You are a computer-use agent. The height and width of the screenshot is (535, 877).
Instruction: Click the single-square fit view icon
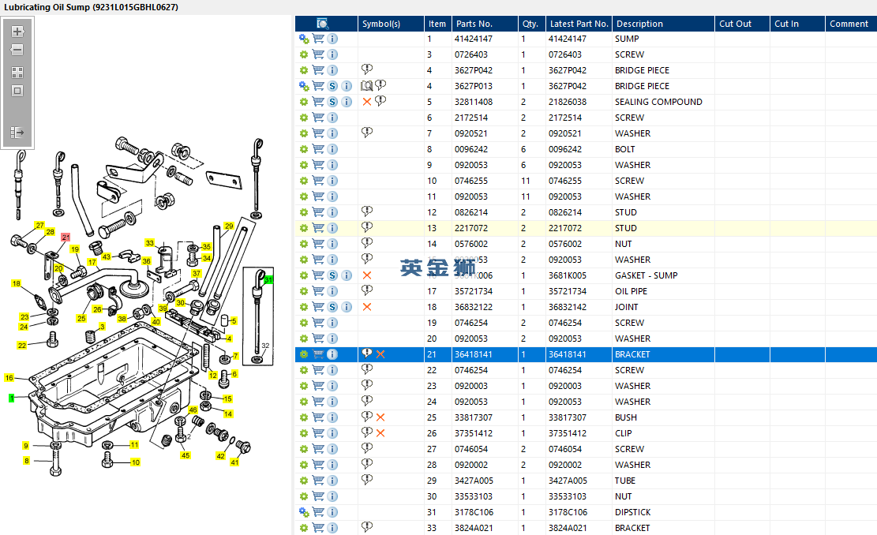coord(17,91)
